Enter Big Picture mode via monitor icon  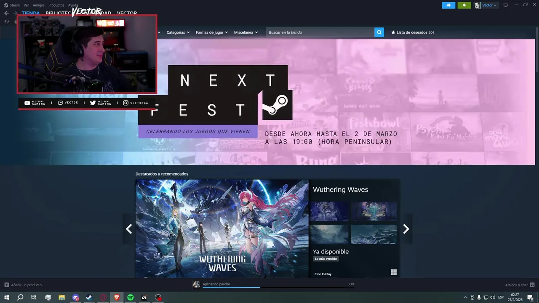point(506,5)
